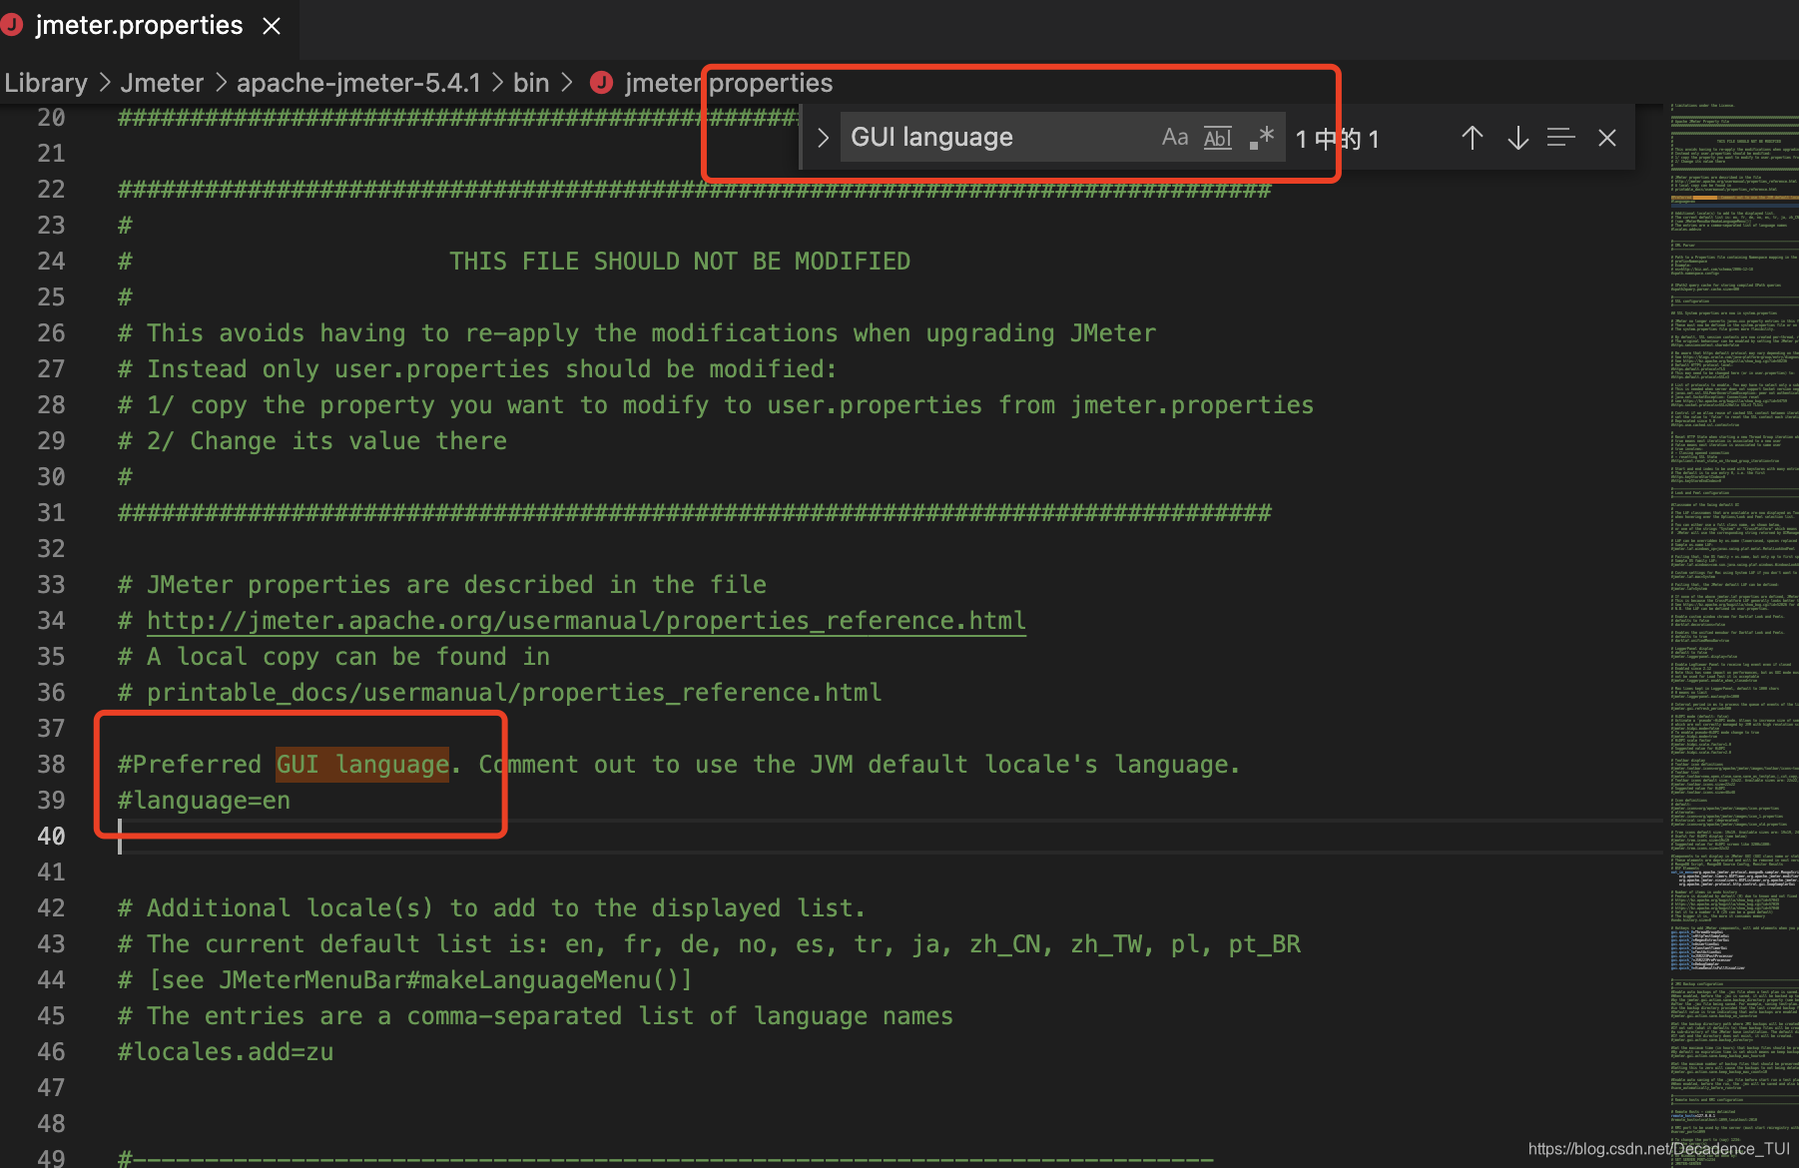Click 'THIS FILE SHOULD NOT BE MODIFIED' text

680,262
